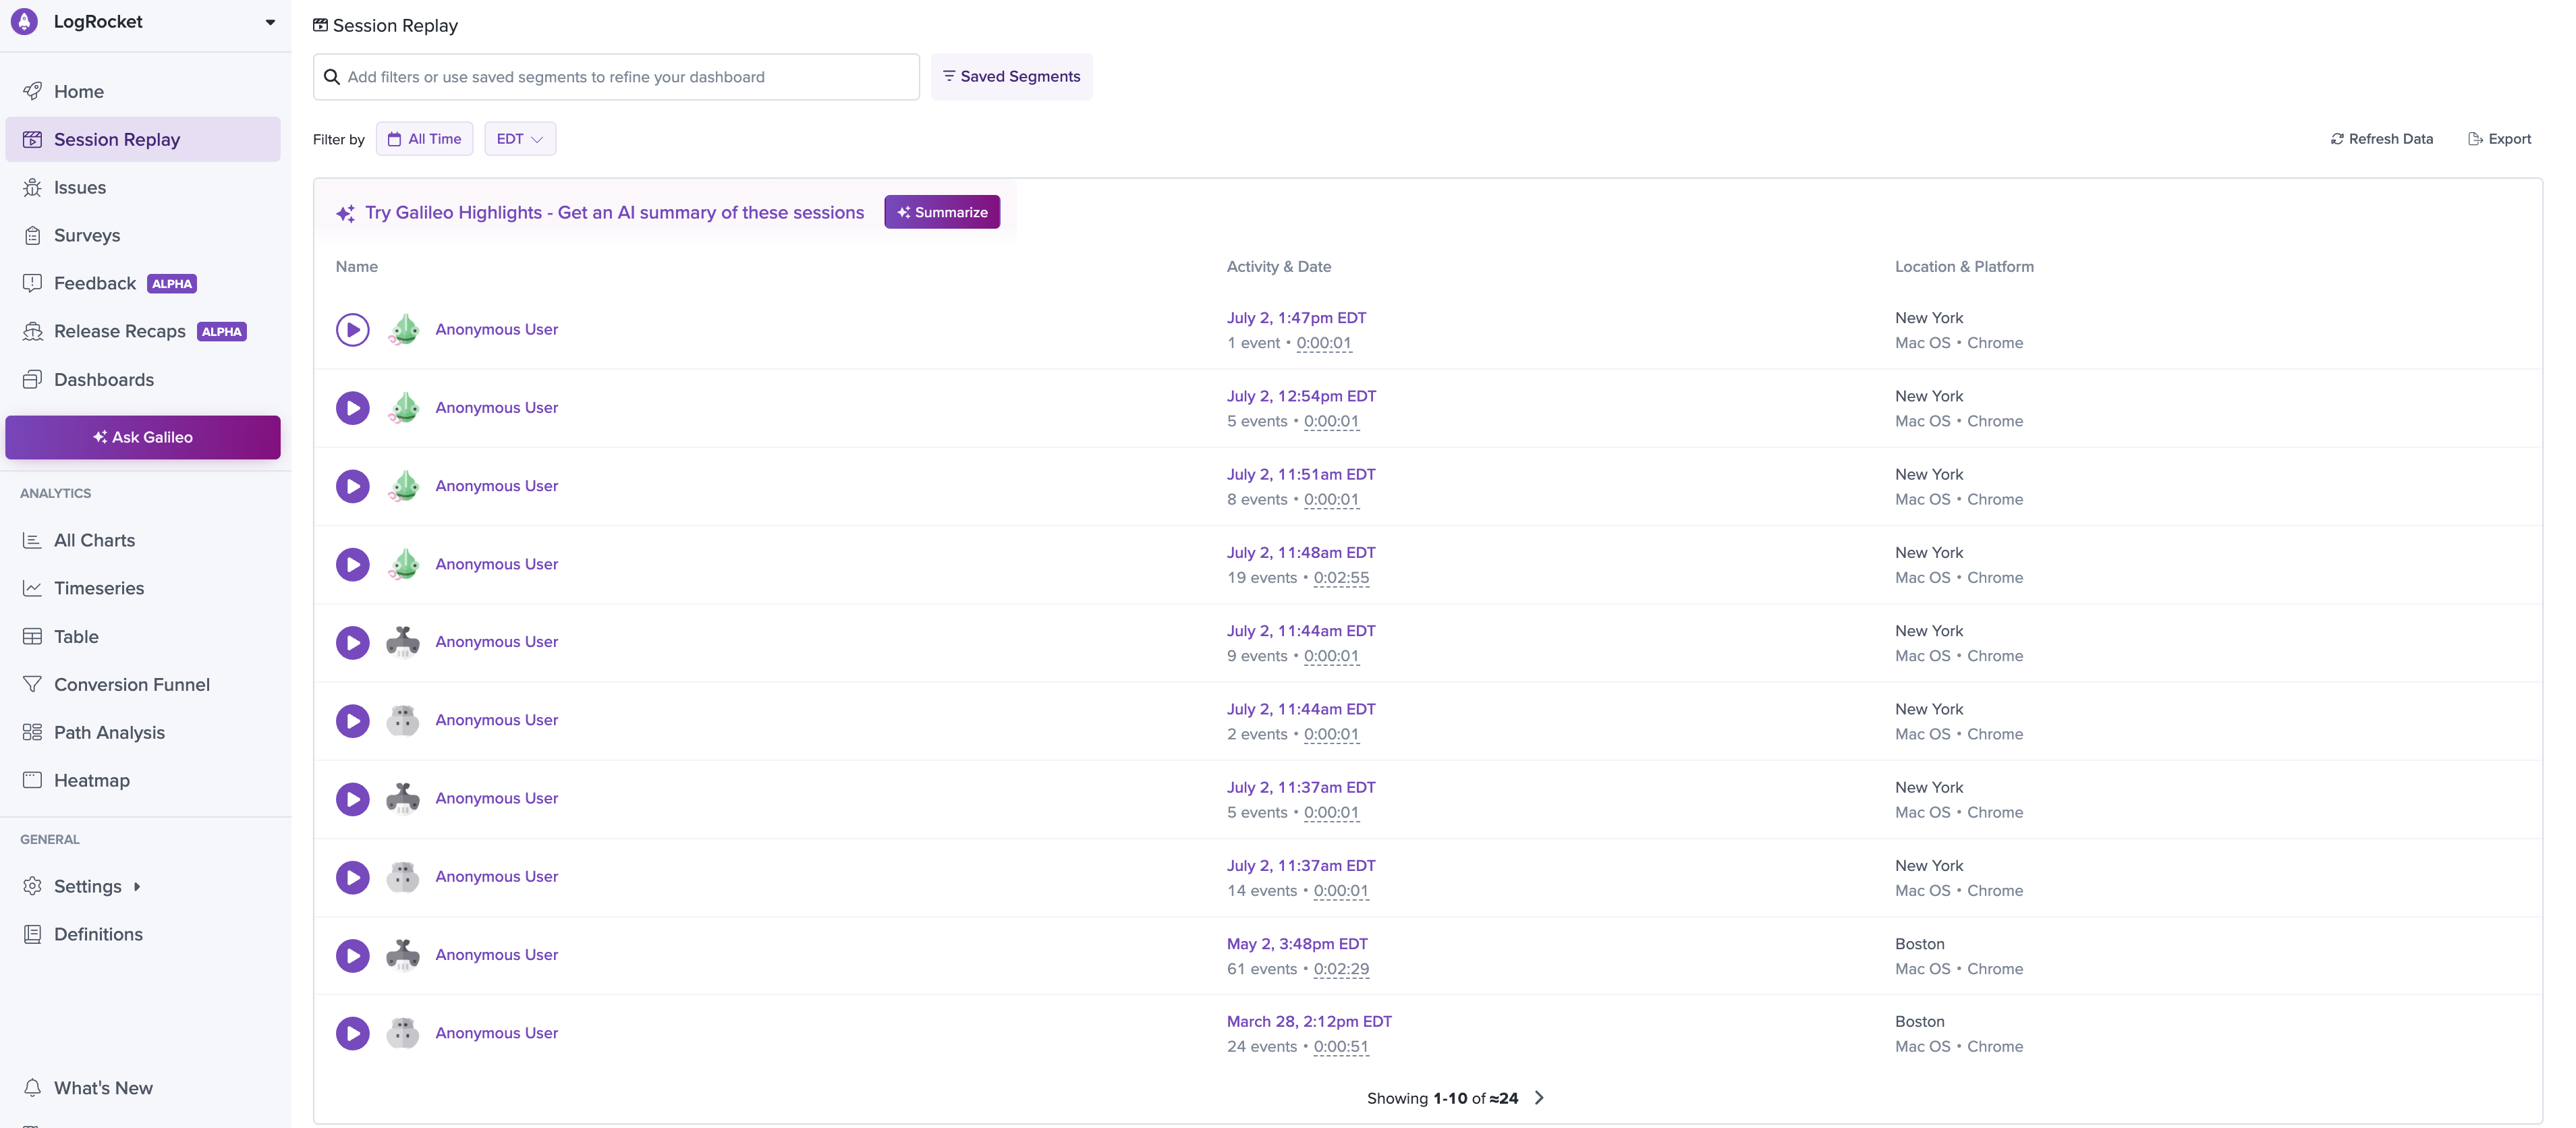
Task: Click the What's New bell icon
Action: tap(32, 1088)
